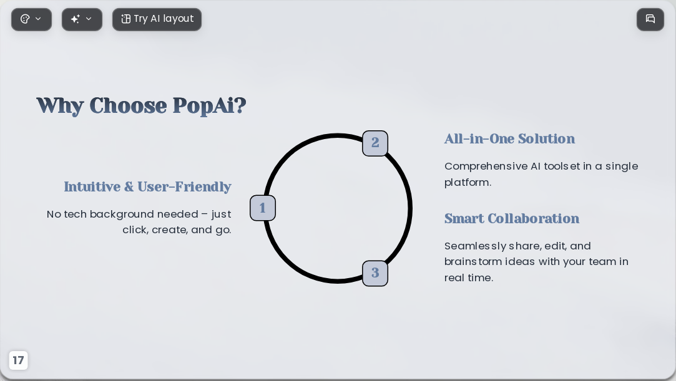Open the AI sparkle tools dropdown

82,19
